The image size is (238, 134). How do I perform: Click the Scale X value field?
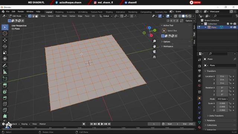tap(222, 103)
